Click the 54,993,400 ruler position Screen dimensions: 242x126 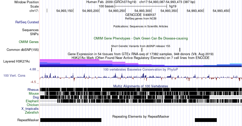[195, 11]
